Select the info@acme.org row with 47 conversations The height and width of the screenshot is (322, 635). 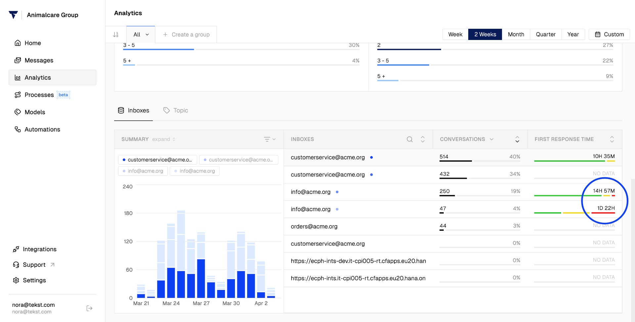(x=453, y=209)
